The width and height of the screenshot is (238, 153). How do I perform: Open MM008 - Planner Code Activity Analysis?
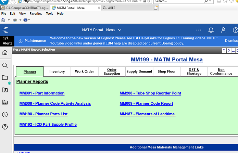55,103
